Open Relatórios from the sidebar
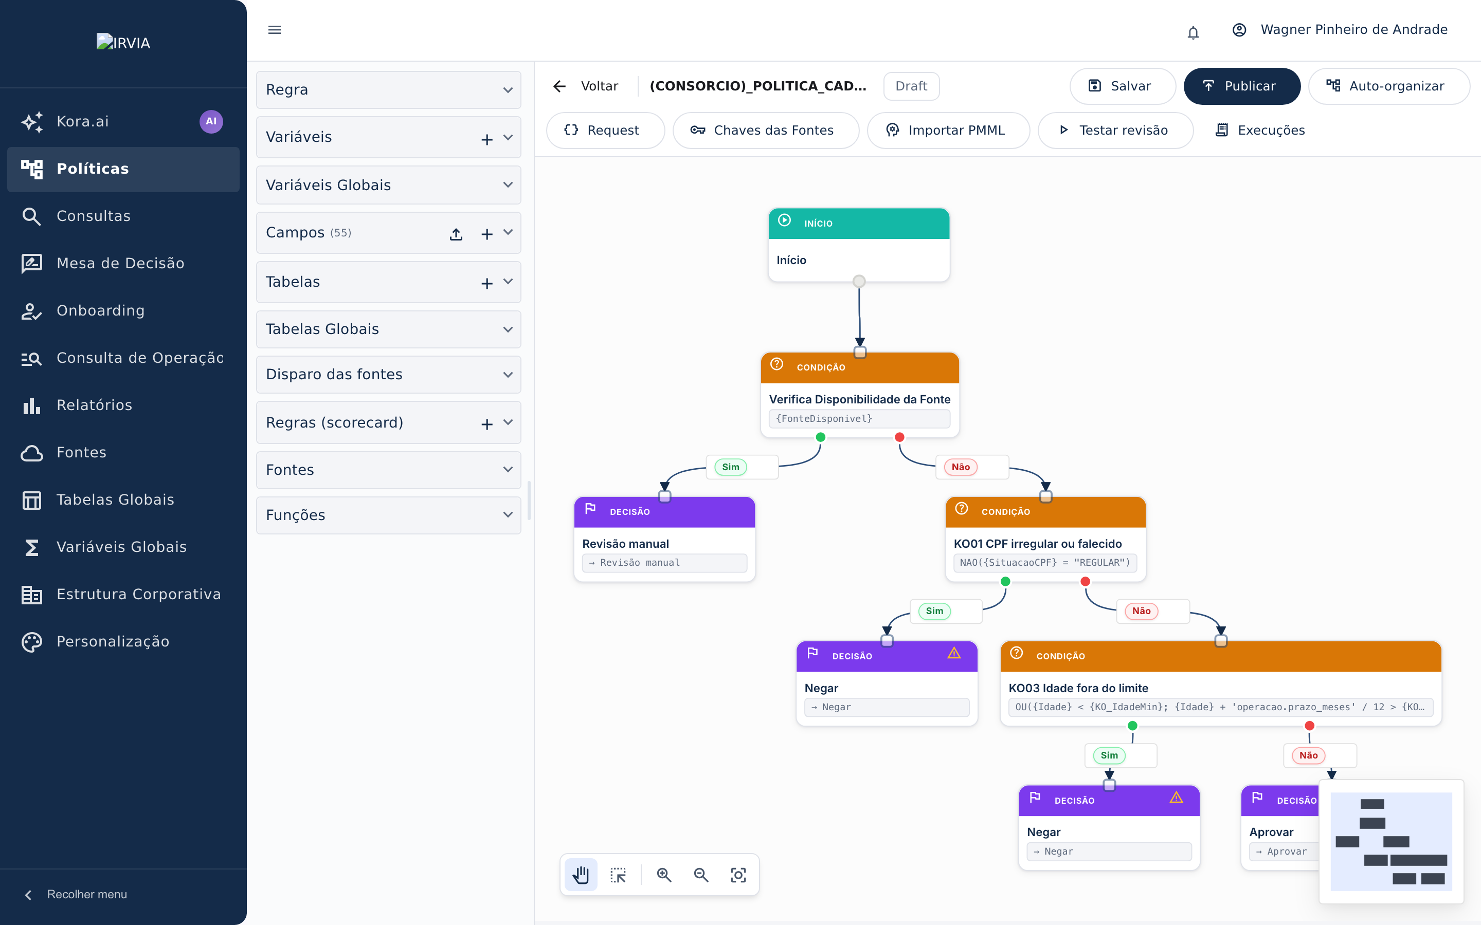Screen dimensions: 1481x925 point(123,405)
